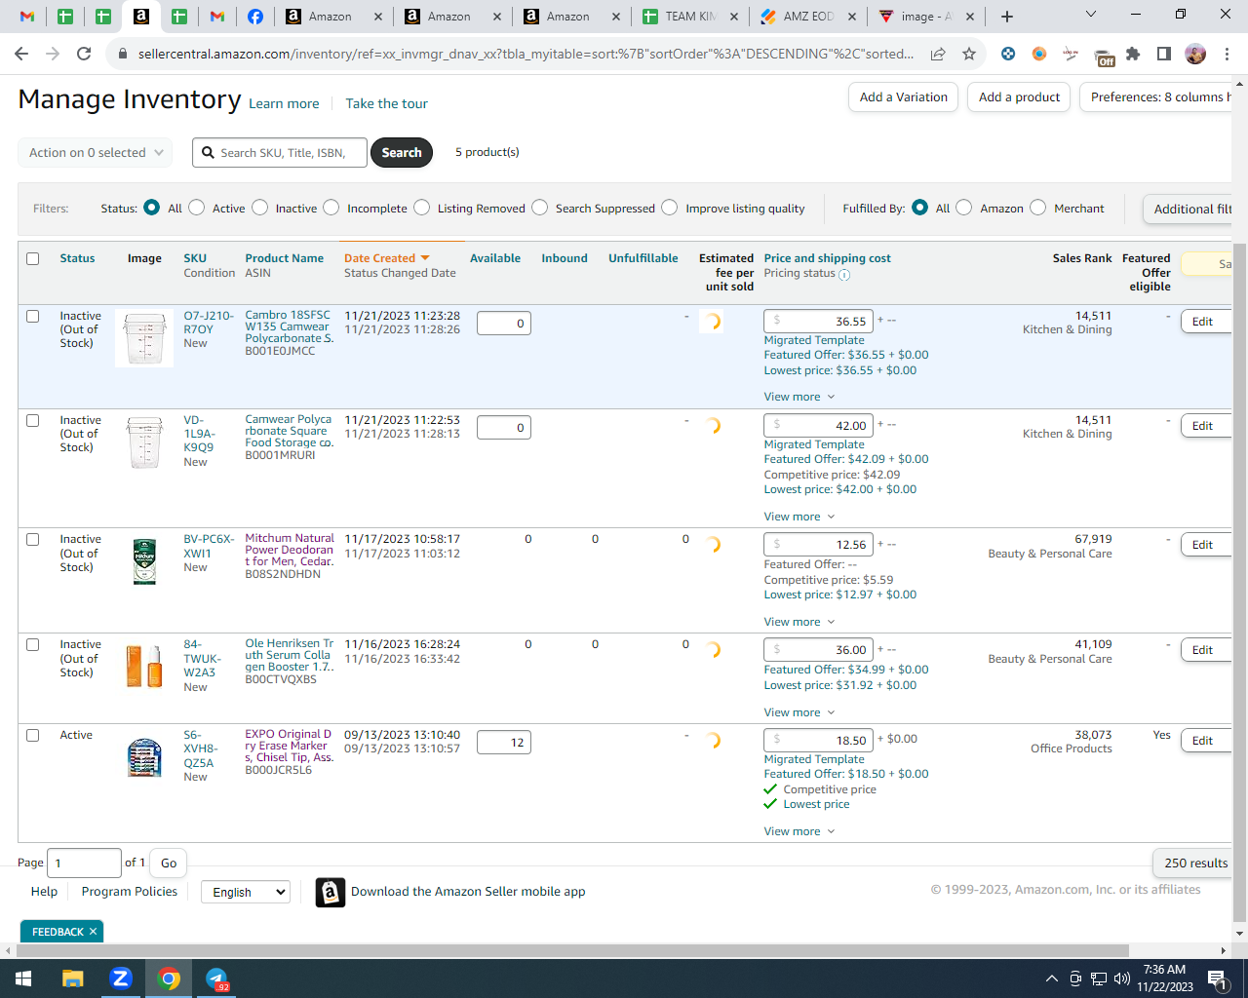Switch to the image browser tab
Screen dimensions: 1248x998
click(x=924, y=17)
